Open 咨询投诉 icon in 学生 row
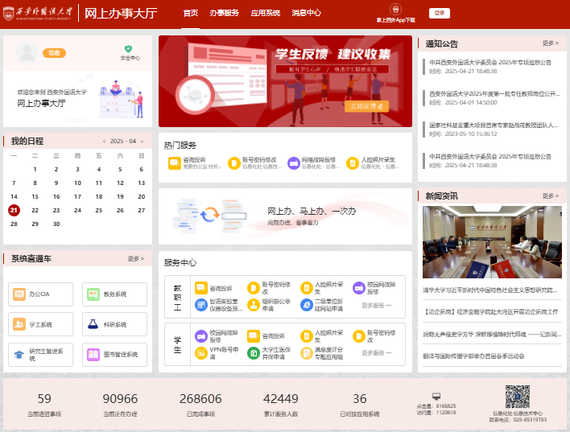The height and width of the screenshot is (432, 570). (254, 336)
